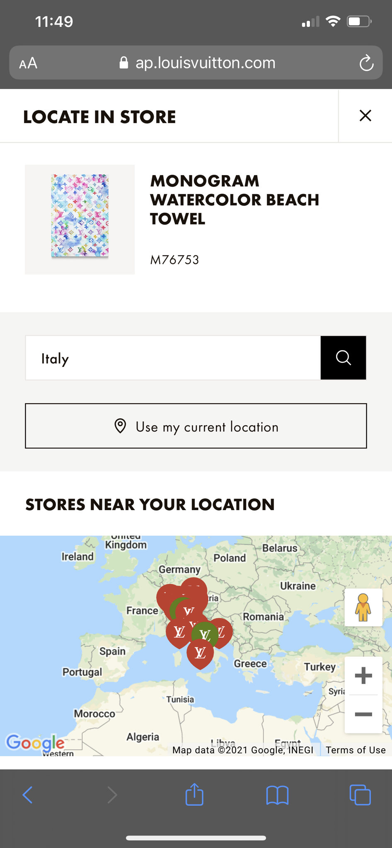This screenshot has height=848, width=392.
Task: Show open Safari tabs
Action: coord(360,795)
